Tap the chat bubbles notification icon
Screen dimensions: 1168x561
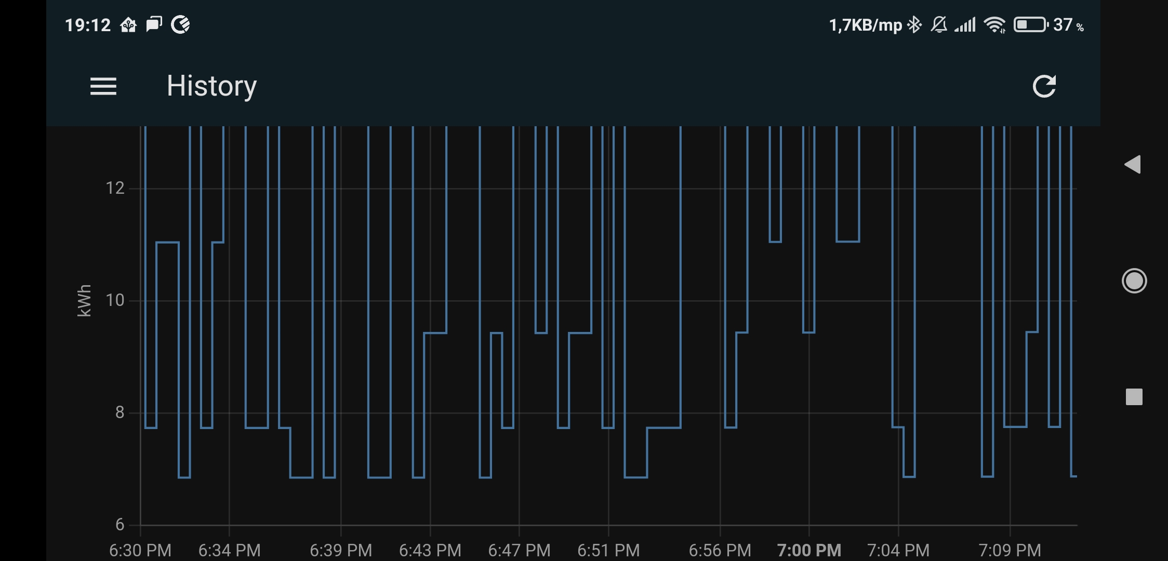(x=154, y=24)
